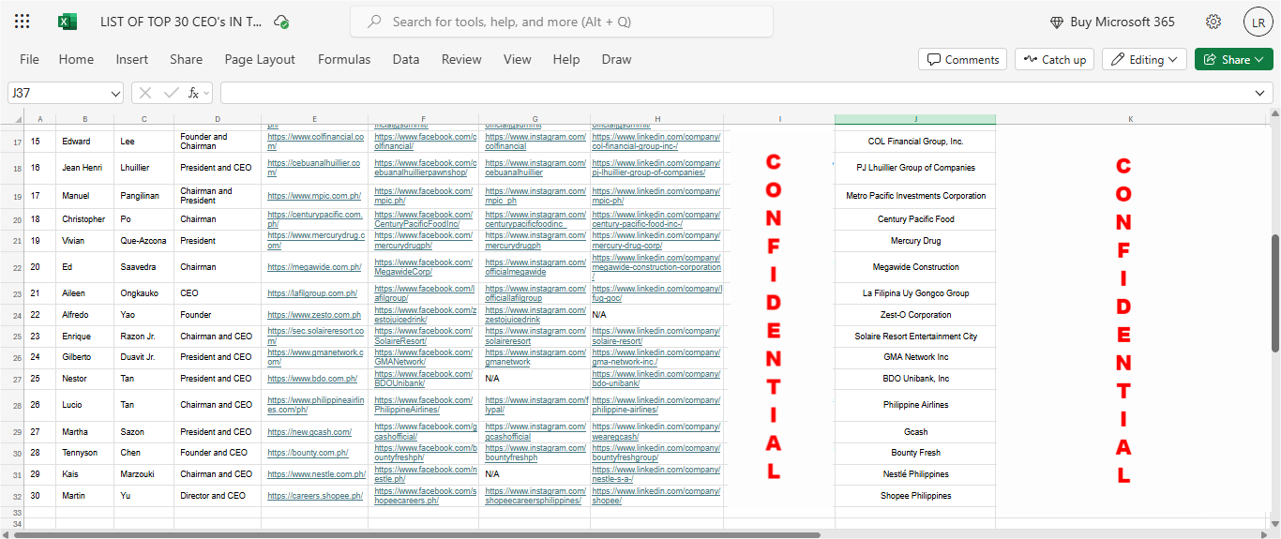Open the Comments pane
Screen dimensions: 1281x539
click(962, 59)
